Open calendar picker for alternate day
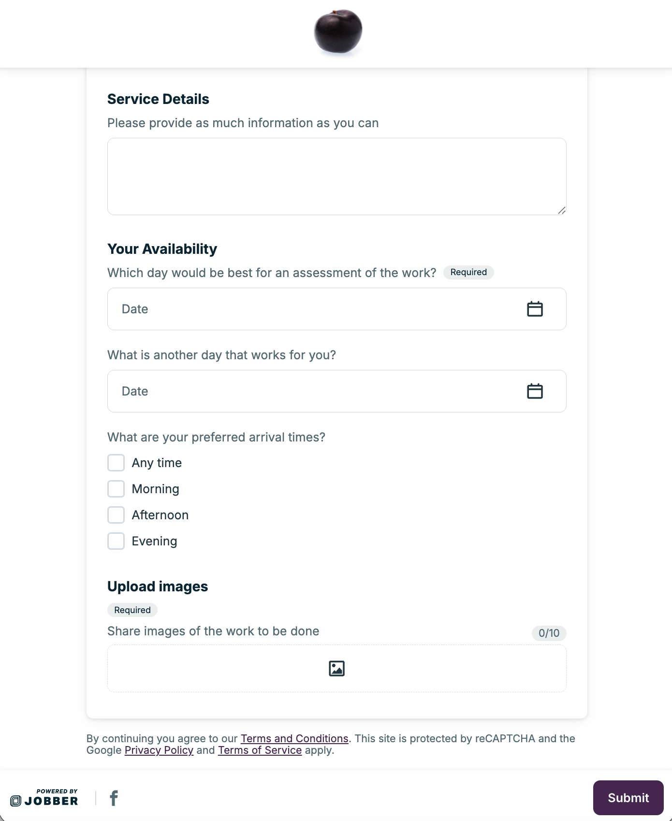The image size is (672, 821). (x=535, y=391)
